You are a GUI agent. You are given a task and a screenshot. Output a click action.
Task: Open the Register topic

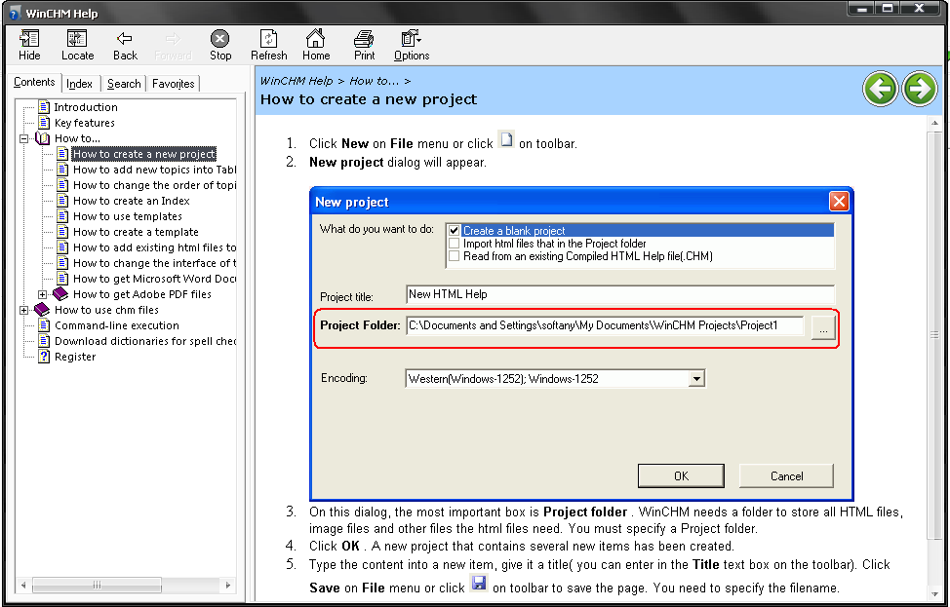[75, 357]
